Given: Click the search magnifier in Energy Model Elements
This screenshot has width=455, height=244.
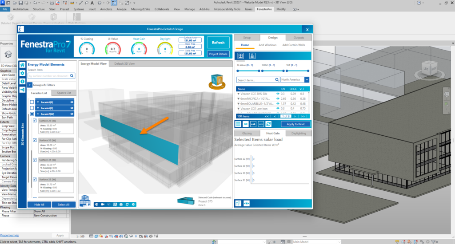Looking at the screenshot, I should coord(72,76).
